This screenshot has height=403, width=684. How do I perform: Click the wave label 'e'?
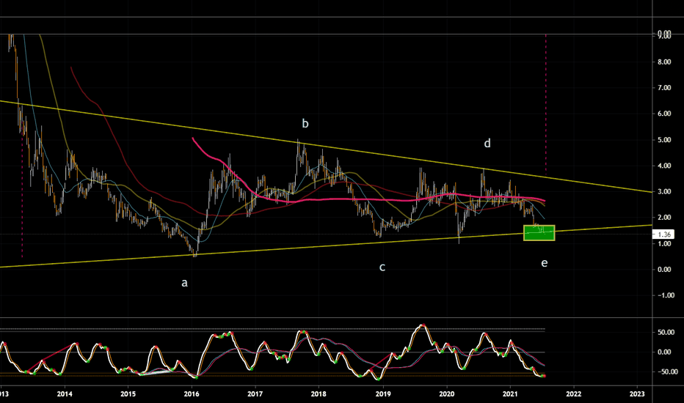point(544,263)
